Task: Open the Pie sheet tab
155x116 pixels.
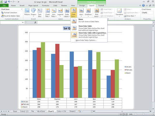Action: click(33, 111)
